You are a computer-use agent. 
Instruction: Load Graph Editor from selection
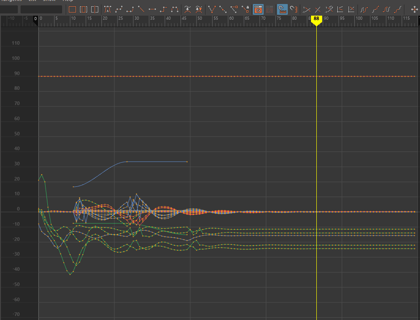tap(269, 10)
